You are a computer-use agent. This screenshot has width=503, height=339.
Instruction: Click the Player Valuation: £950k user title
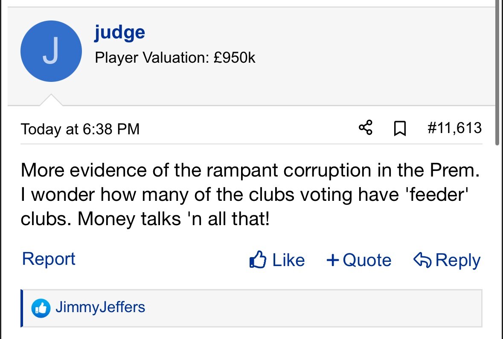(175, 58)
